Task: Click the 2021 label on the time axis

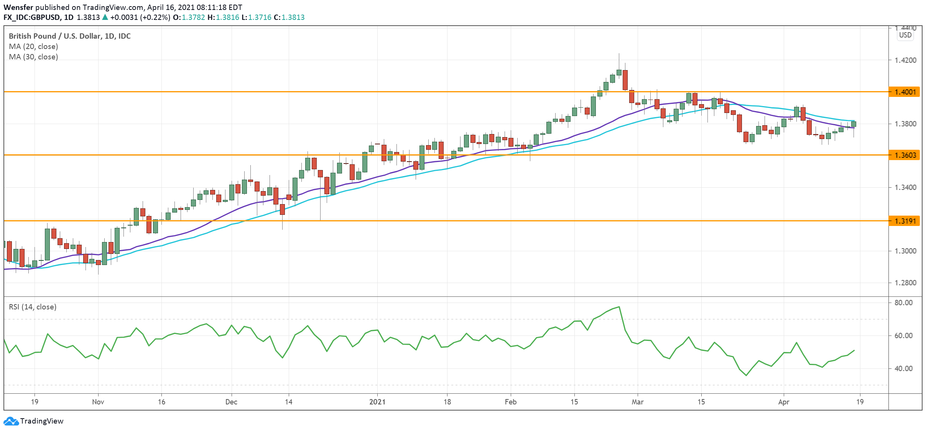Action: click(377, 402)
